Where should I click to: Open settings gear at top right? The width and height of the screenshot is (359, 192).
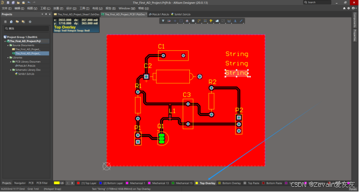tap(349, 8)
